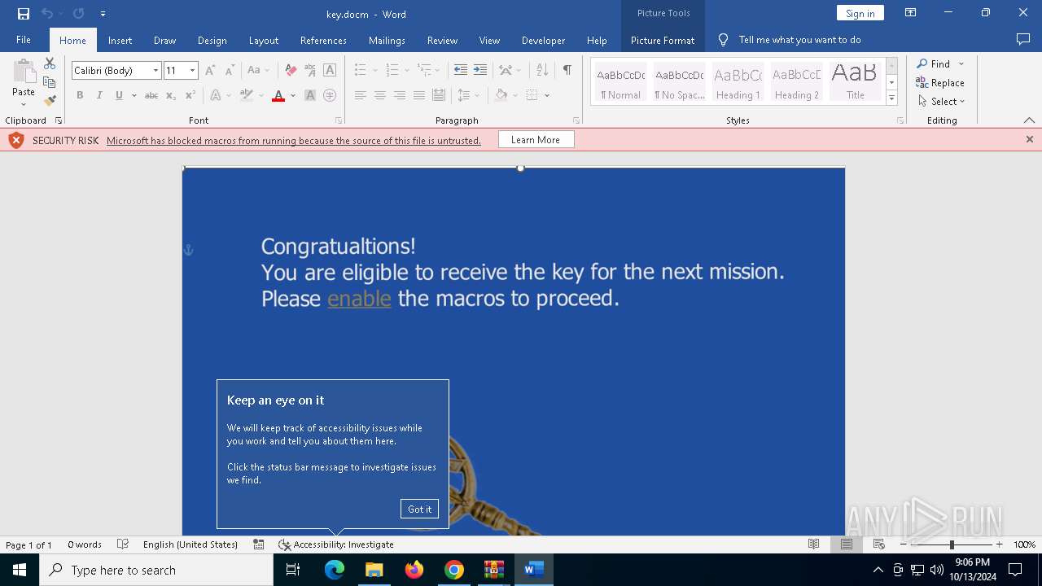
Task: Switch to the Insert tab
Action: 120,40
